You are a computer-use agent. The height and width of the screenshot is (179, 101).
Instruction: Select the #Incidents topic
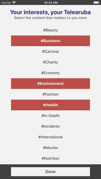click(x=50, y=126)
